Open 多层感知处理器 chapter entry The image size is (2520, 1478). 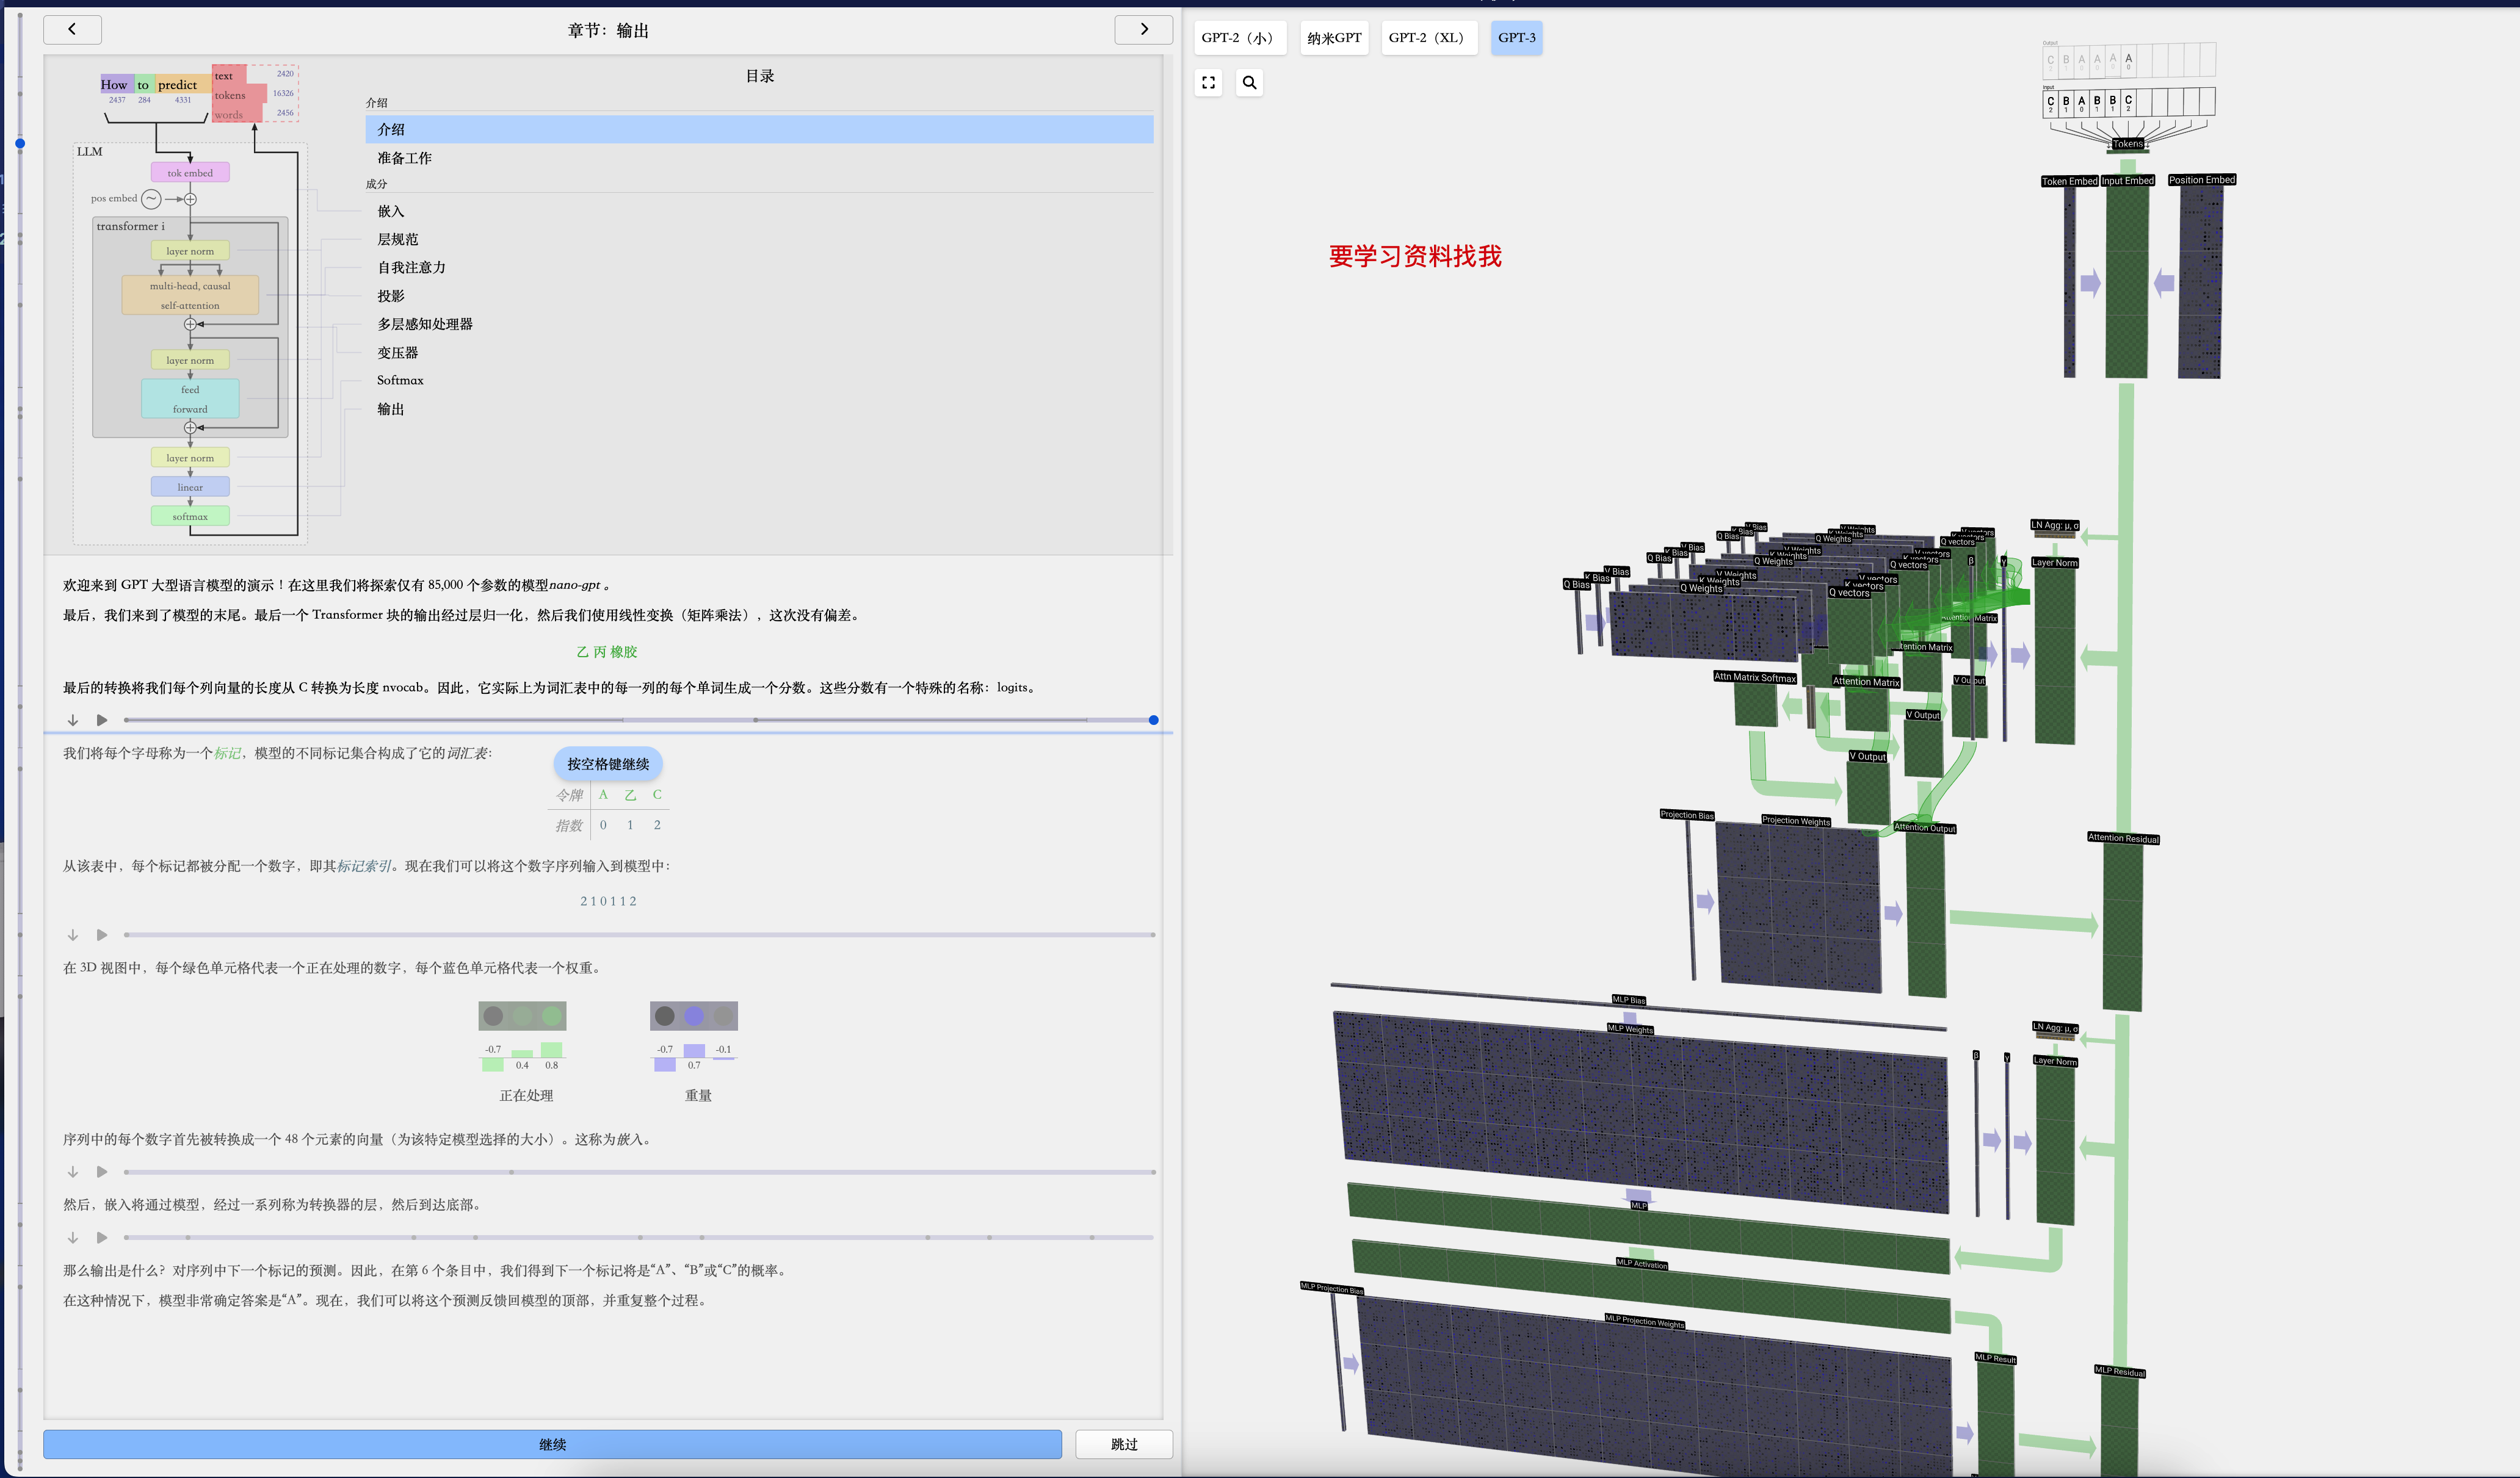[759, 324]
